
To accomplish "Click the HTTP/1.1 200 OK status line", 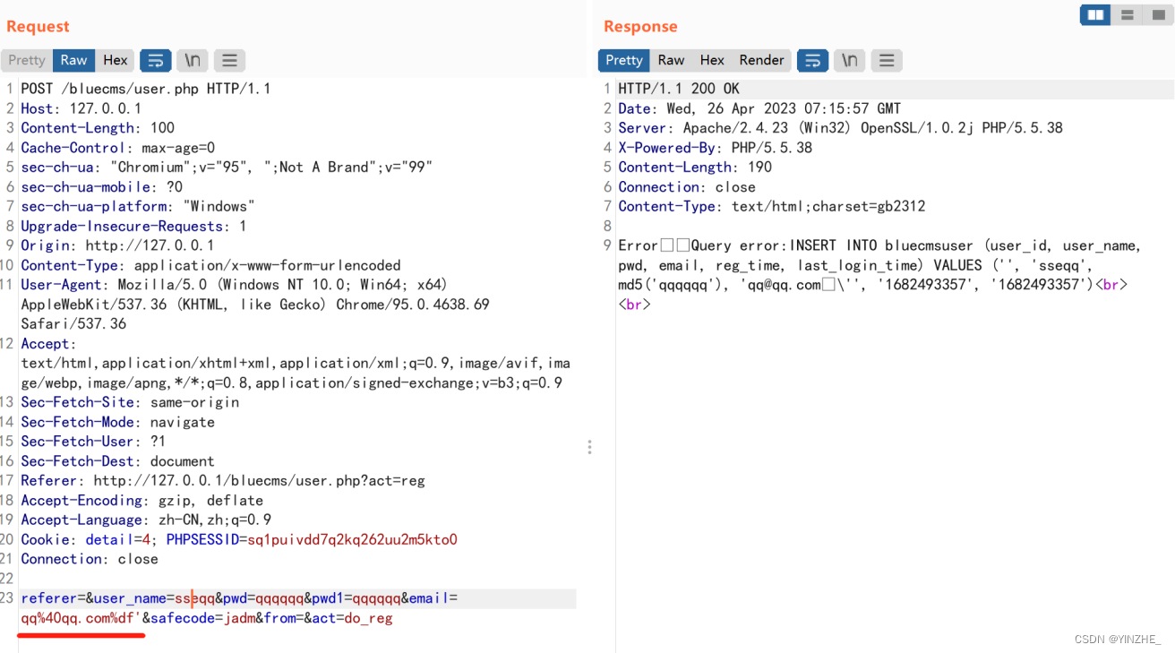I will 679,89.
